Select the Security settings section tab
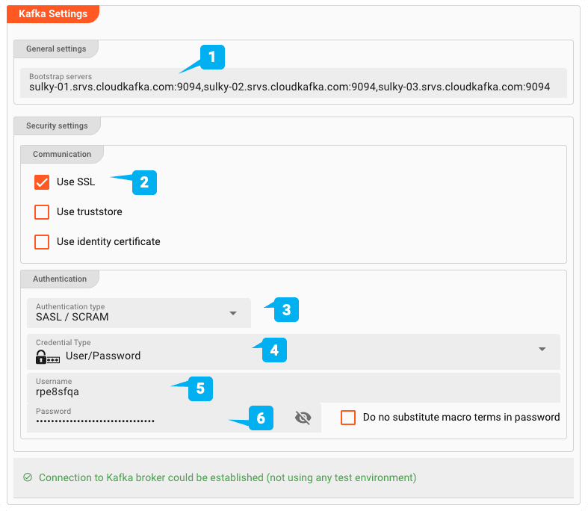This screenshot has width=588, height=511. coord(57,126)
